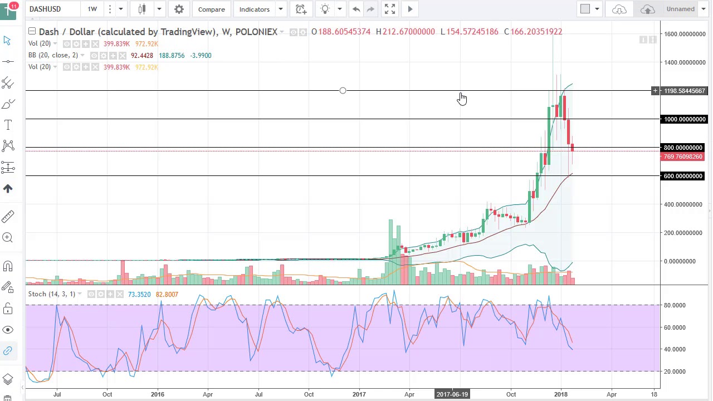The image size is (713, 401).
Task: Open the chart patterns tool
Action: pos(7,146)
